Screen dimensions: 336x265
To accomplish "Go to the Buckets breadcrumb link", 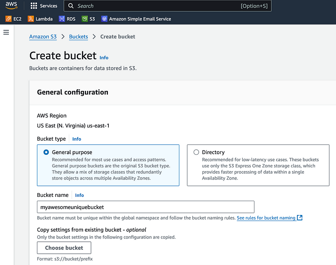I will (x=79, y=37).
